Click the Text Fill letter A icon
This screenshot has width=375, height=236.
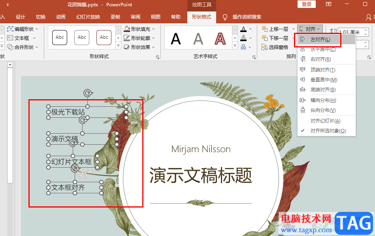click(x=243, y=29)
